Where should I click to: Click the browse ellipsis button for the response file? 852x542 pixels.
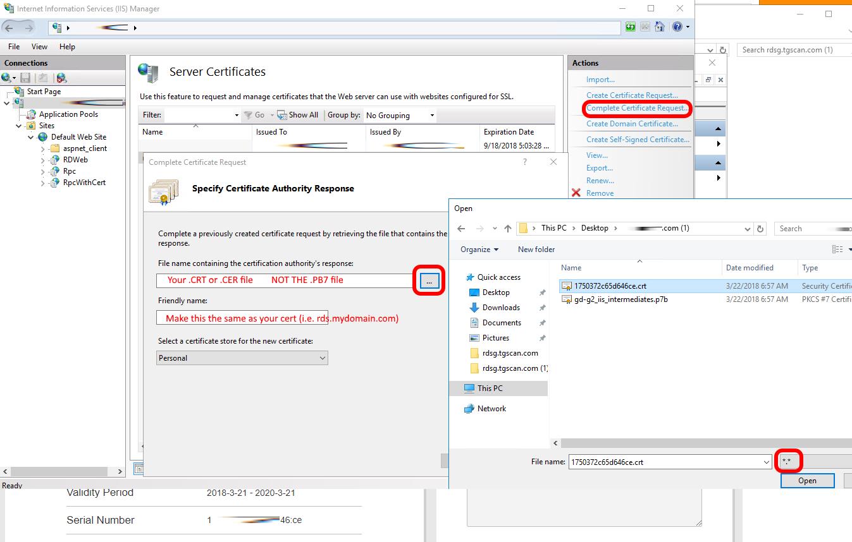coord(429,280)
